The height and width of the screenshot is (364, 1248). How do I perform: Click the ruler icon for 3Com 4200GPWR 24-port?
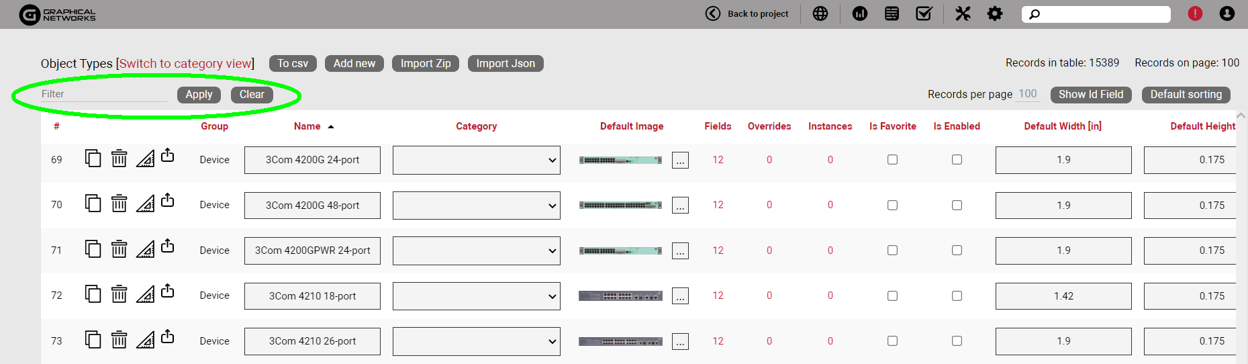point(145,249)
